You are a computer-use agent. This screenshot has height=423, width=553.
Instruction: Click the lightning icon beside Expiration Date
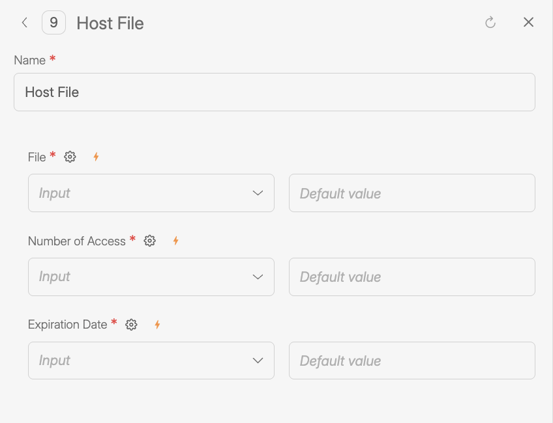157,324
